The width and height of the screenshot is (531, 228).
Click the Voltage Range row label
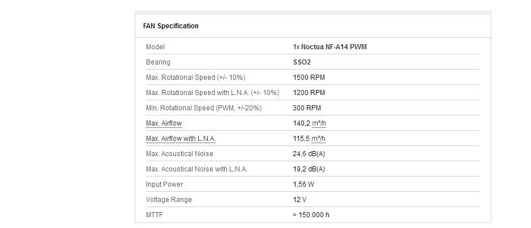[169, 200]
